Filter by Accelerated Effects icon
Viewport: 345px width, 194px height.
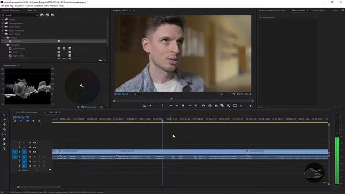point(42,15)
